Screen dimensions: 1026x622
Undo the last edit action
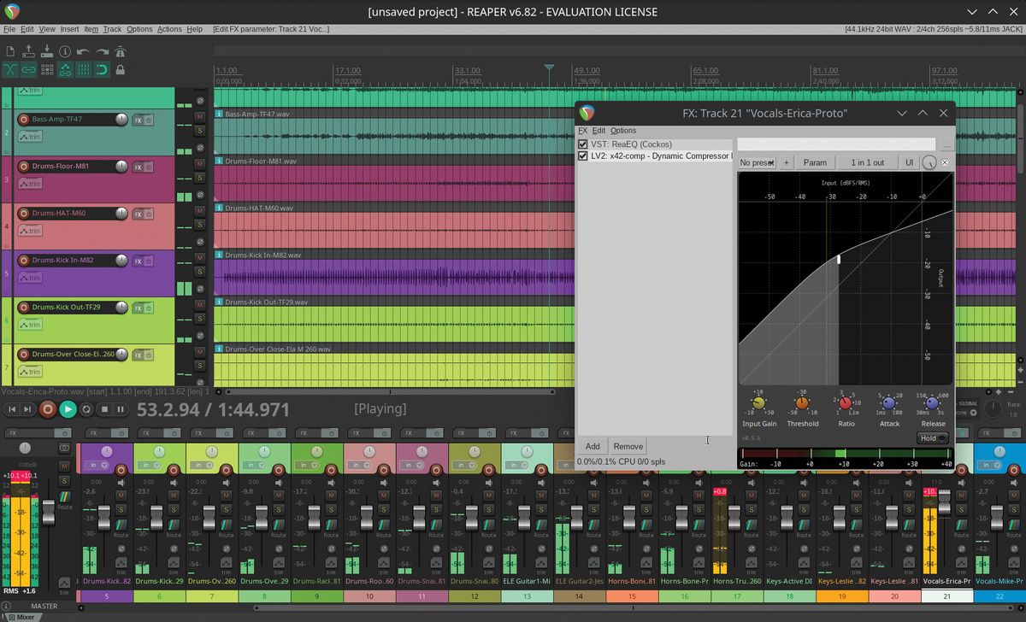point(84,50)
